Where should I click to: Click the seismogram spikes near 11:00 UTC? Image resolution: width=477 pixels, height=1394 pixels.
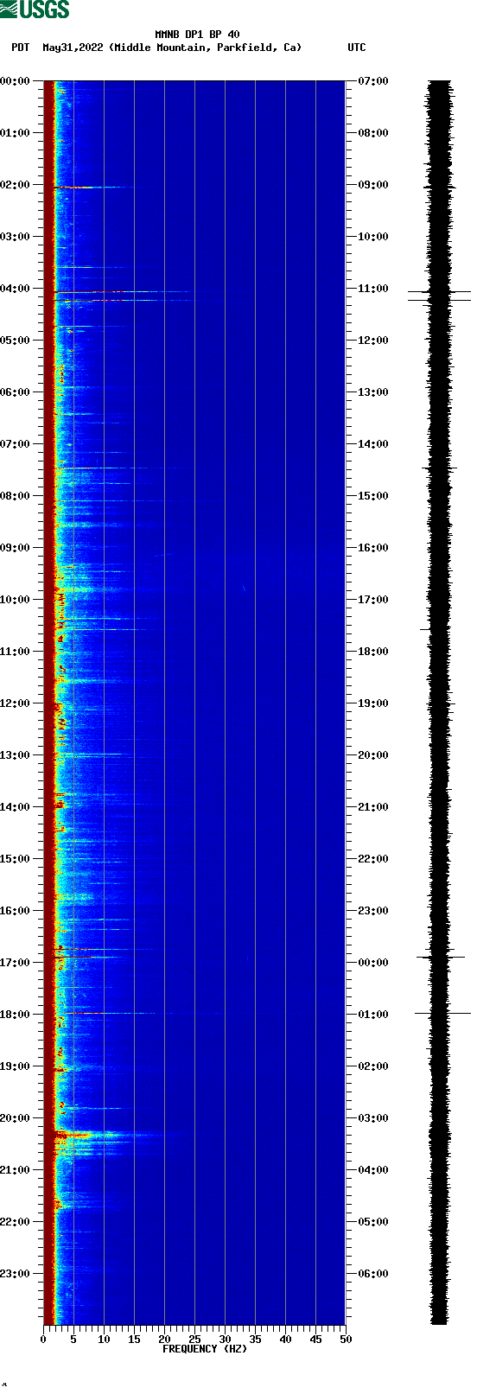pos(439,296)
